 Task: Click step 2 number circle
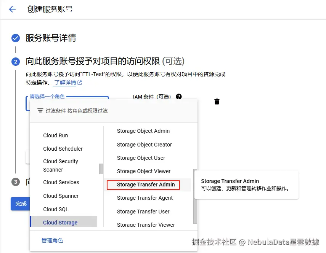click(x=16, y=62)
